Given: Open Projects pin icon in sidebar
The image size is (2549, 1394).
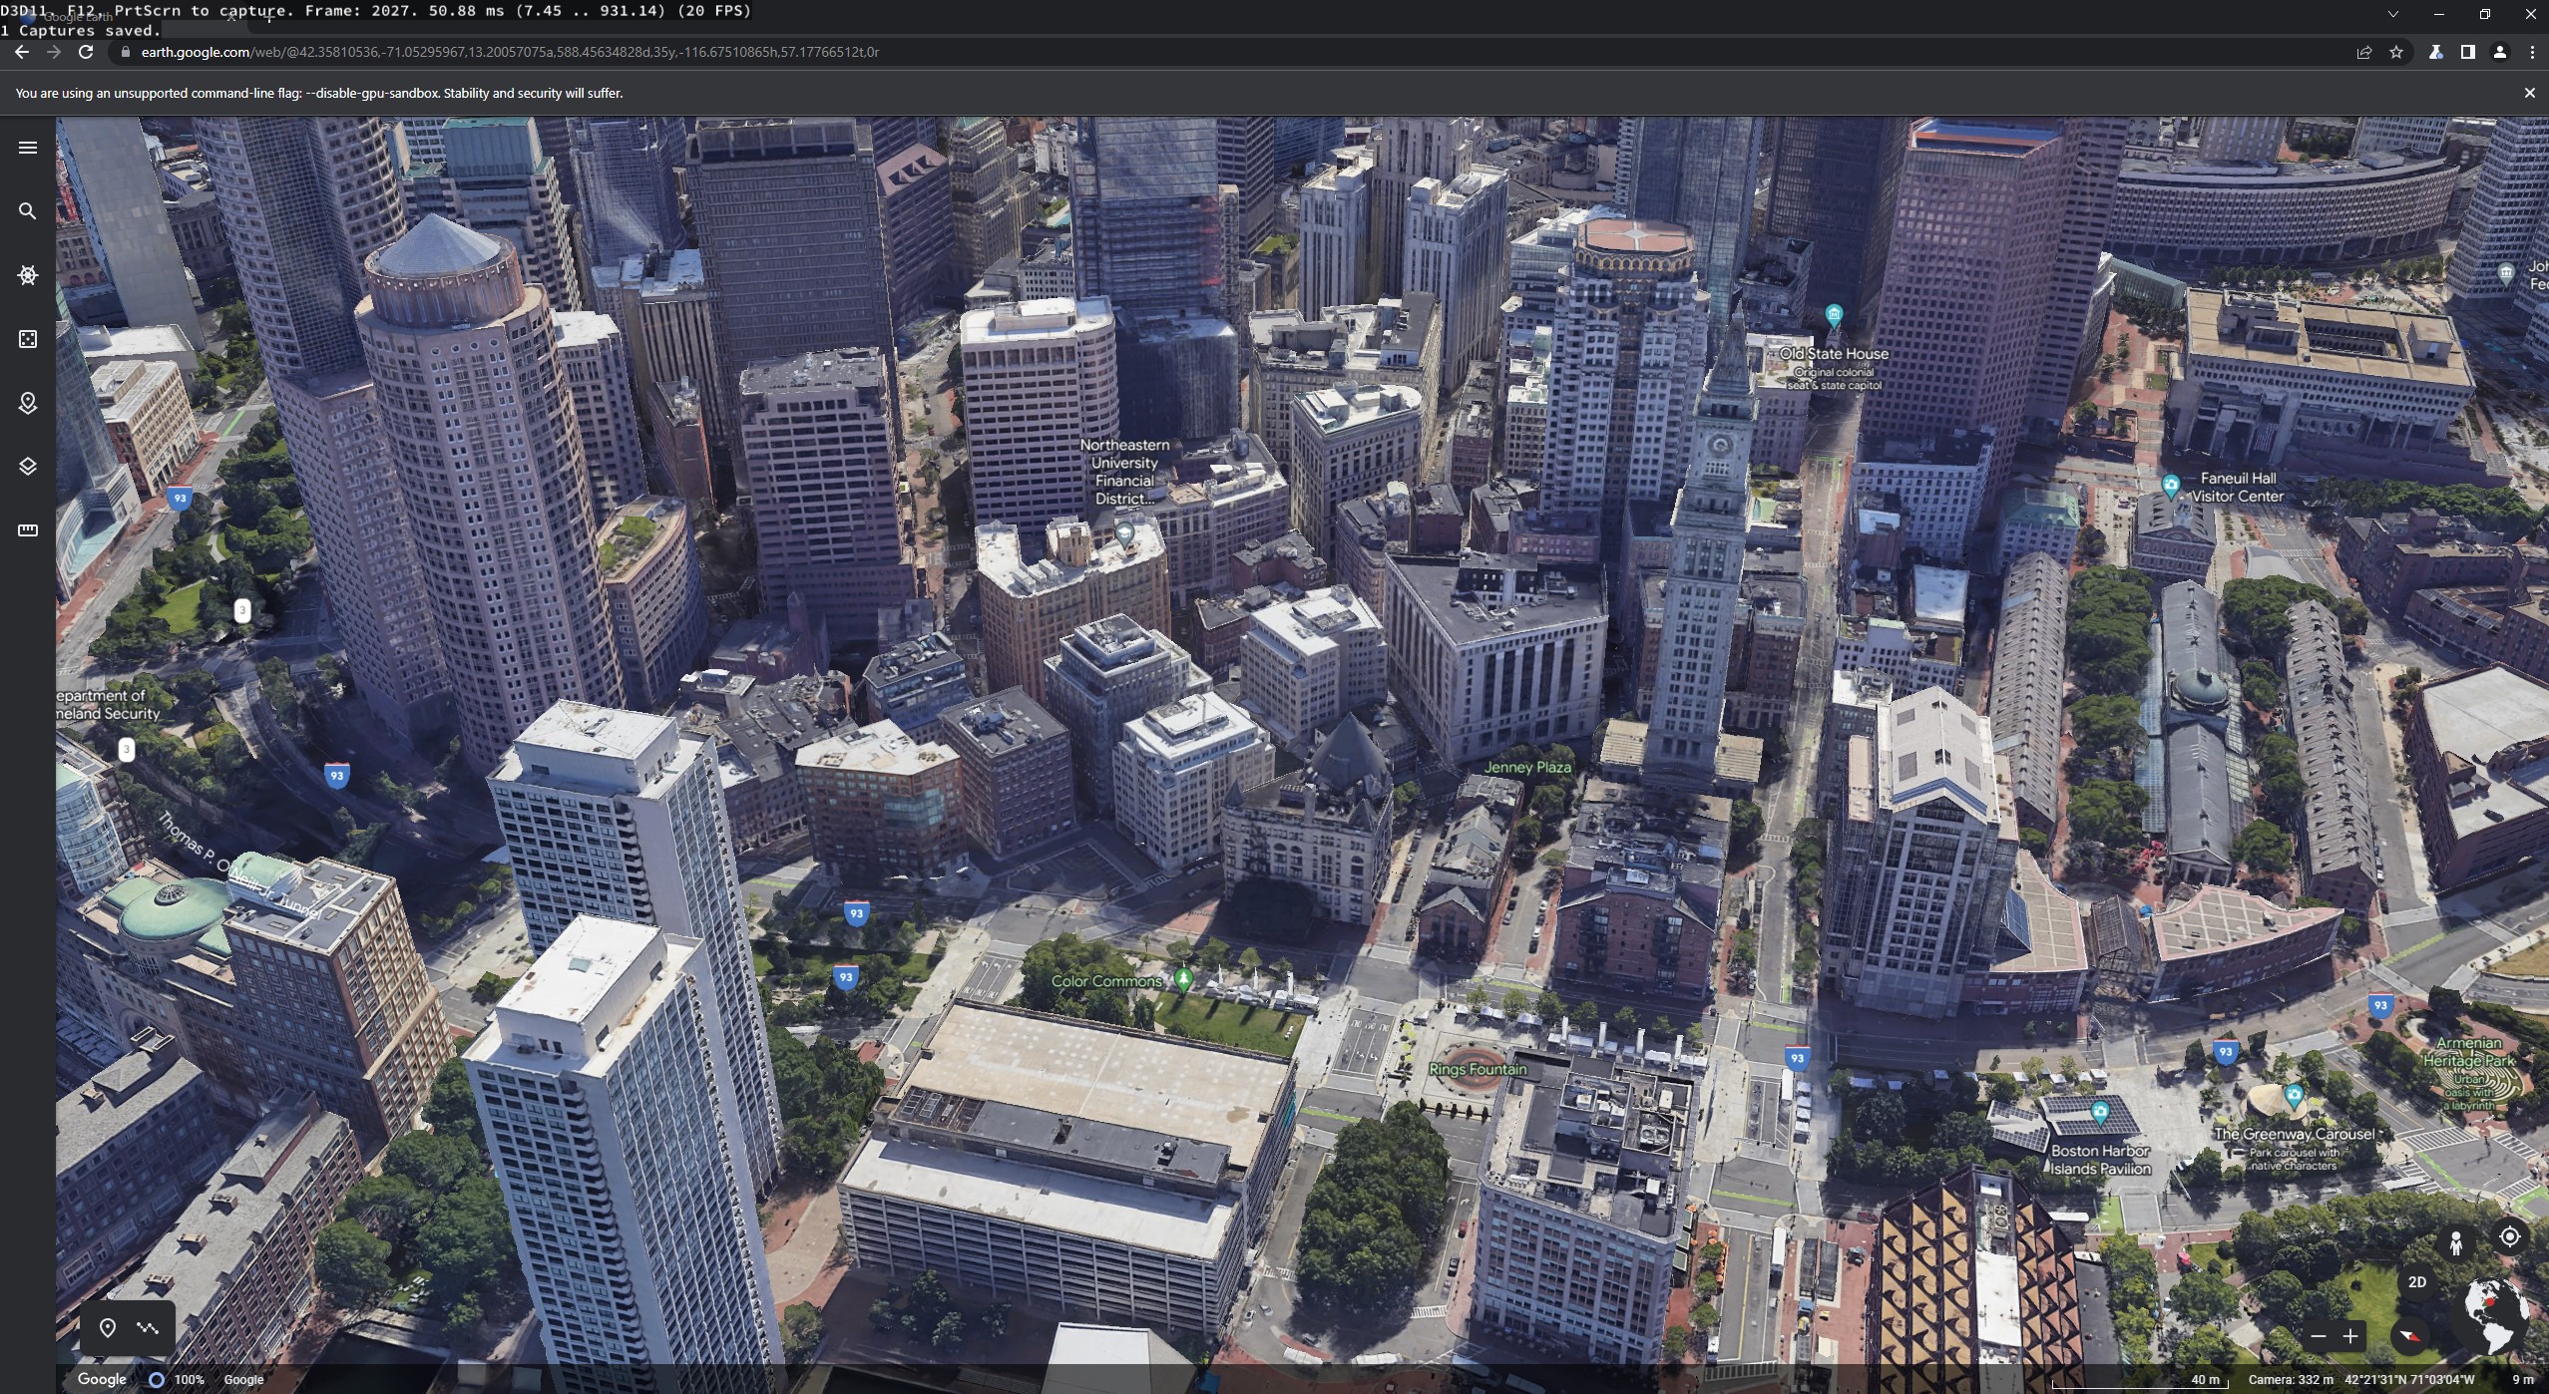Looking at the screenshot, I should click(28, 403).
